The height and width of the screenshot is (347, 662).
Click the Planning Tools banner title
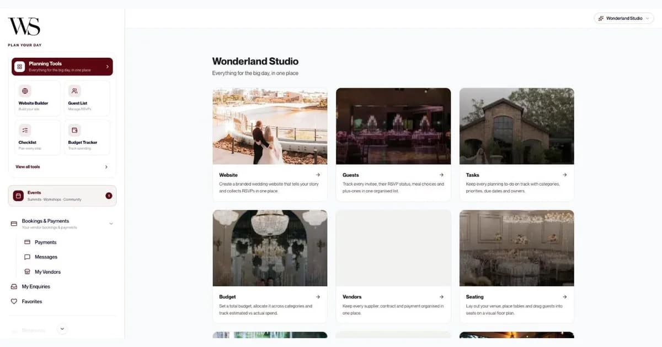pos(45,64)
